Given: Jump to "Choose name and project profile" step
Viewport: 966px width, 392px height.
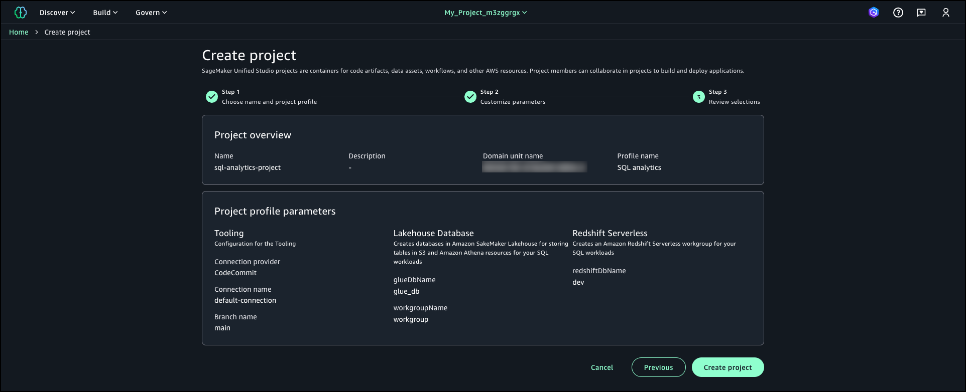Looking at the screenshot, I should 269,102.
